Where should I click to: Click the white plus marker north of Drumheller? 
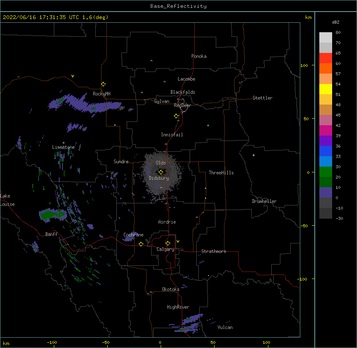[x=253, y=155]
